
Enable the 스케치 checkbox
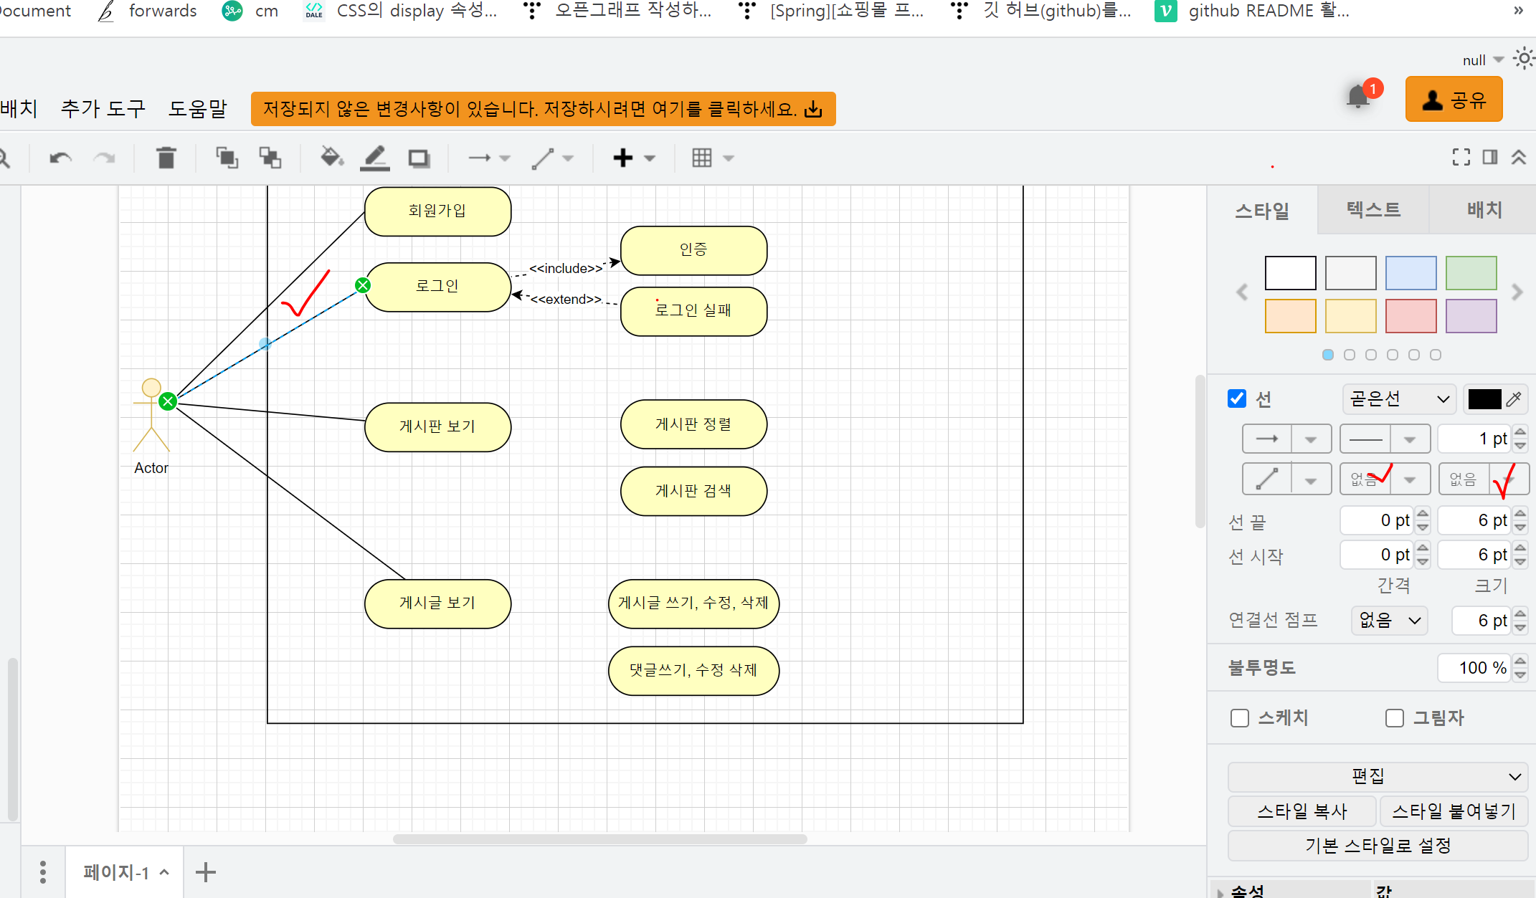(x=1240, y=718)
